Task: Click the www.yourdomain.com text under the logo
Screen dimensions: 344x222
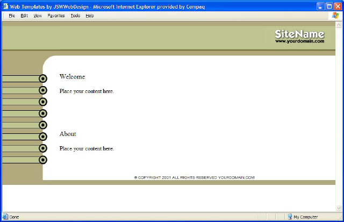Action: click(x=299, y=41)
